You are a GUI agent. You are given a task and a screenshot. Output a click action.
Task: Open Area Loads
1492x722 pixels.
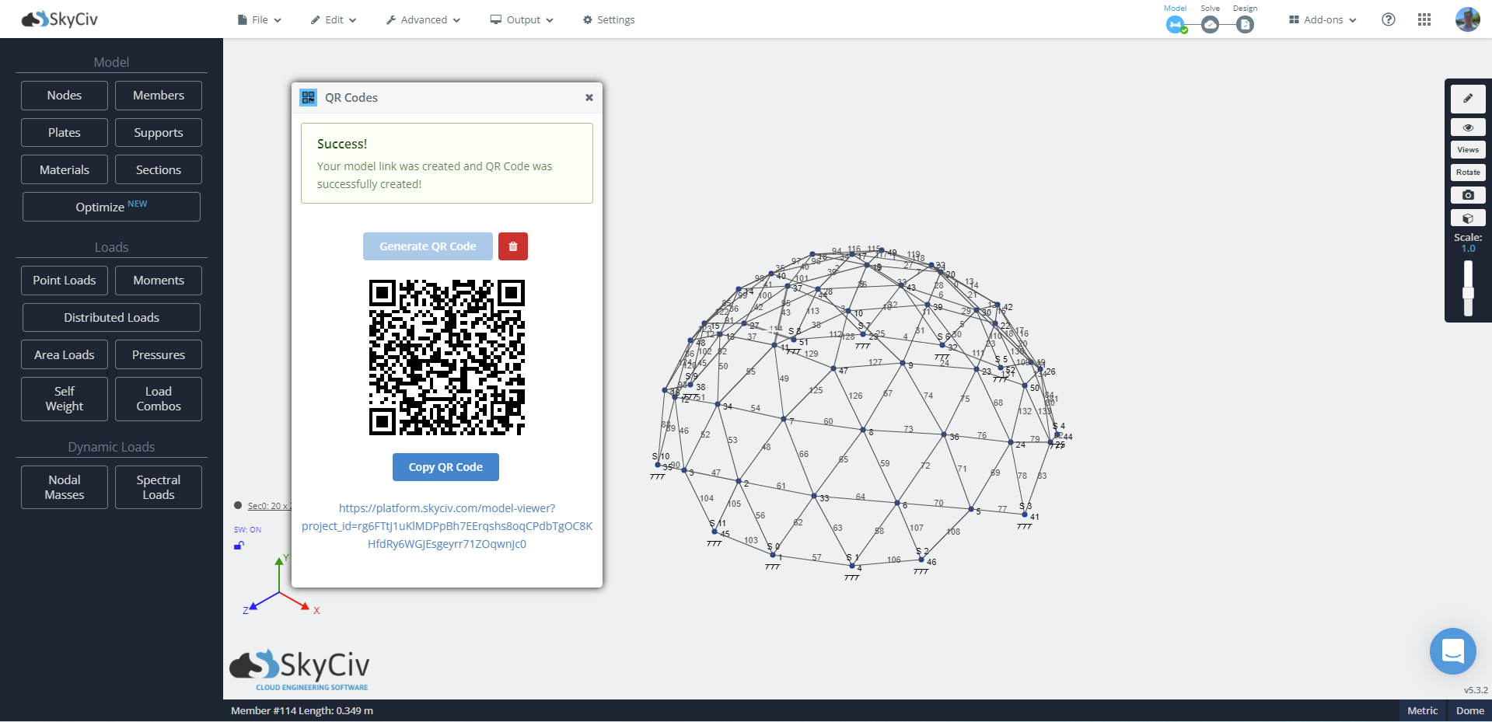point(65,355)
